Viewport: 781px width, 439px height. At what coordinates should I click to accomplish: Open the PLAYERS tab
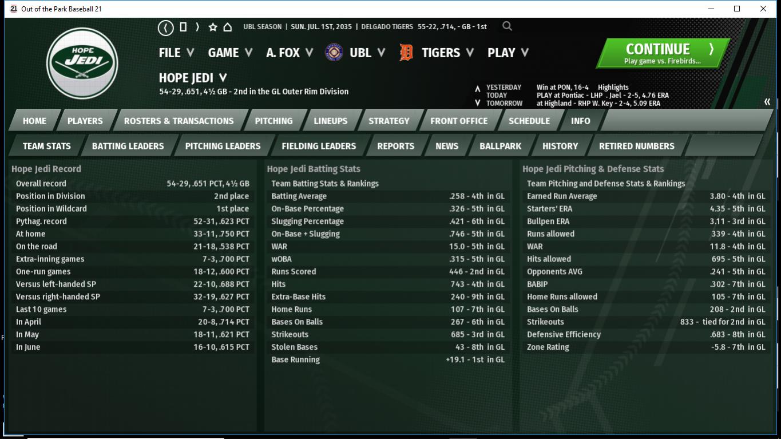pyautogui.click(x=85, y=121)
